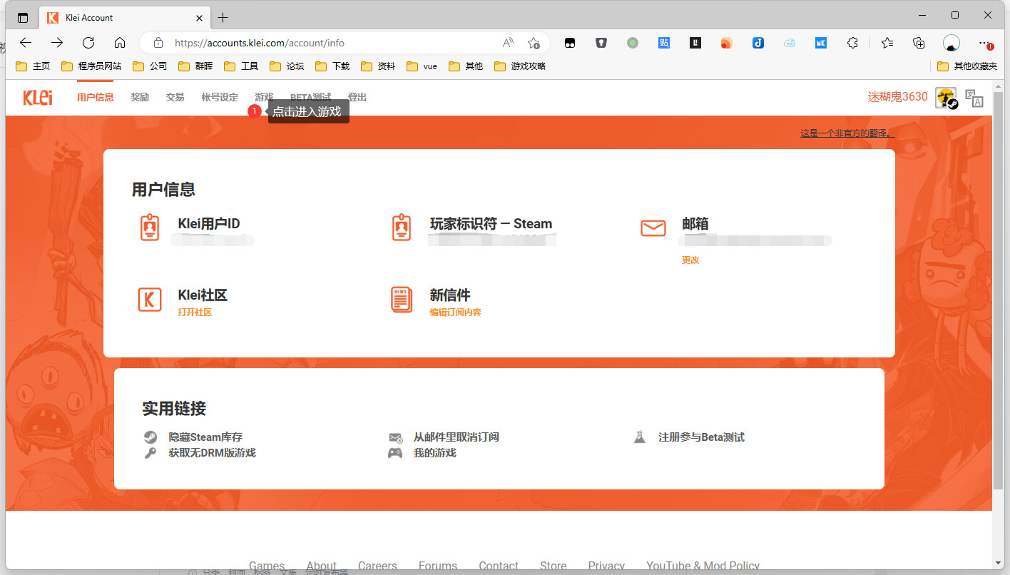Click the Steam icon beside 隐藏Steam库存
1010x575 pixels.
[150, 437]
